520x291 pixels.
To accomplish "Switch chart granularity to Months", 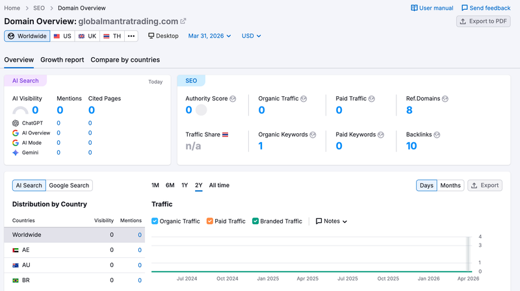I will click(x=450, y=185).
